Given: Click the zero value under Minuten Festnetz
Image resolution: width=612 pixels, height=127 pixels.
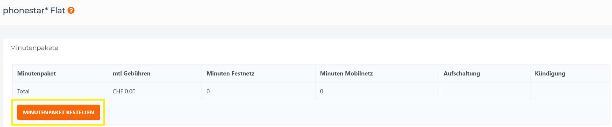Looking at the screenshot, I should click(x=208, y=91).
